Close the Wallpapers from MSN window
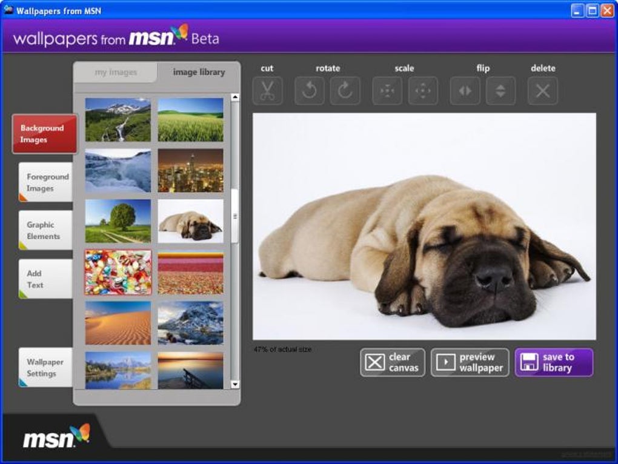Screen dimensions: 618x464 pyautogui.click(x=607, y=11)
